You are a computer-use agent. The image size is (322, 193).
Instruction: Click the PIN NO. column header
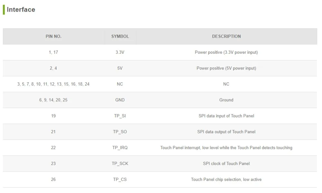click(x=53, y=36)
